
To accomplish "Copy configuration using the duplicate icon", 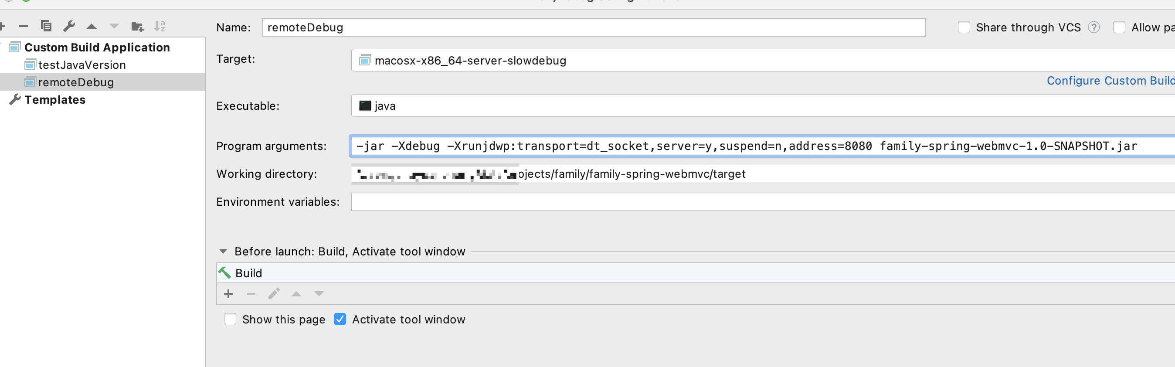I will click(46, 26).
